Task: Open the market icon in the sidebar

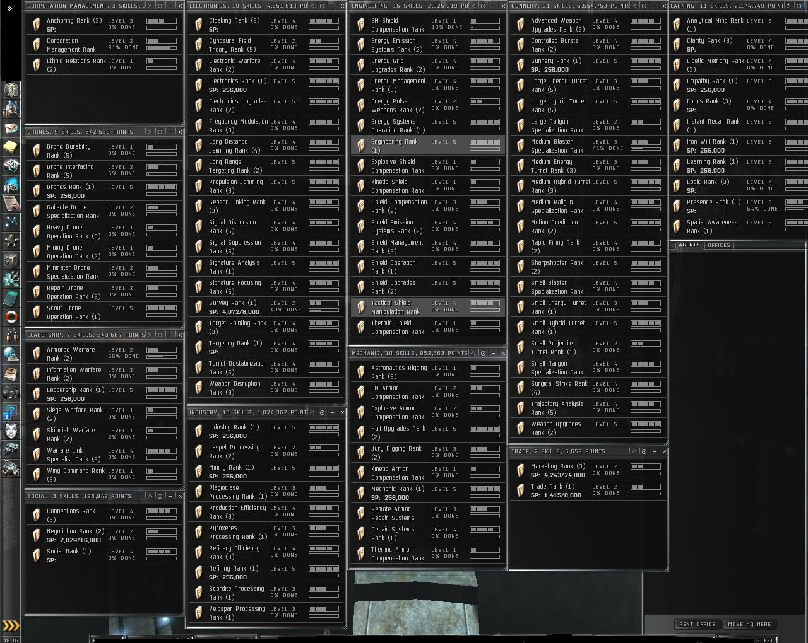Action: point(11,185)
